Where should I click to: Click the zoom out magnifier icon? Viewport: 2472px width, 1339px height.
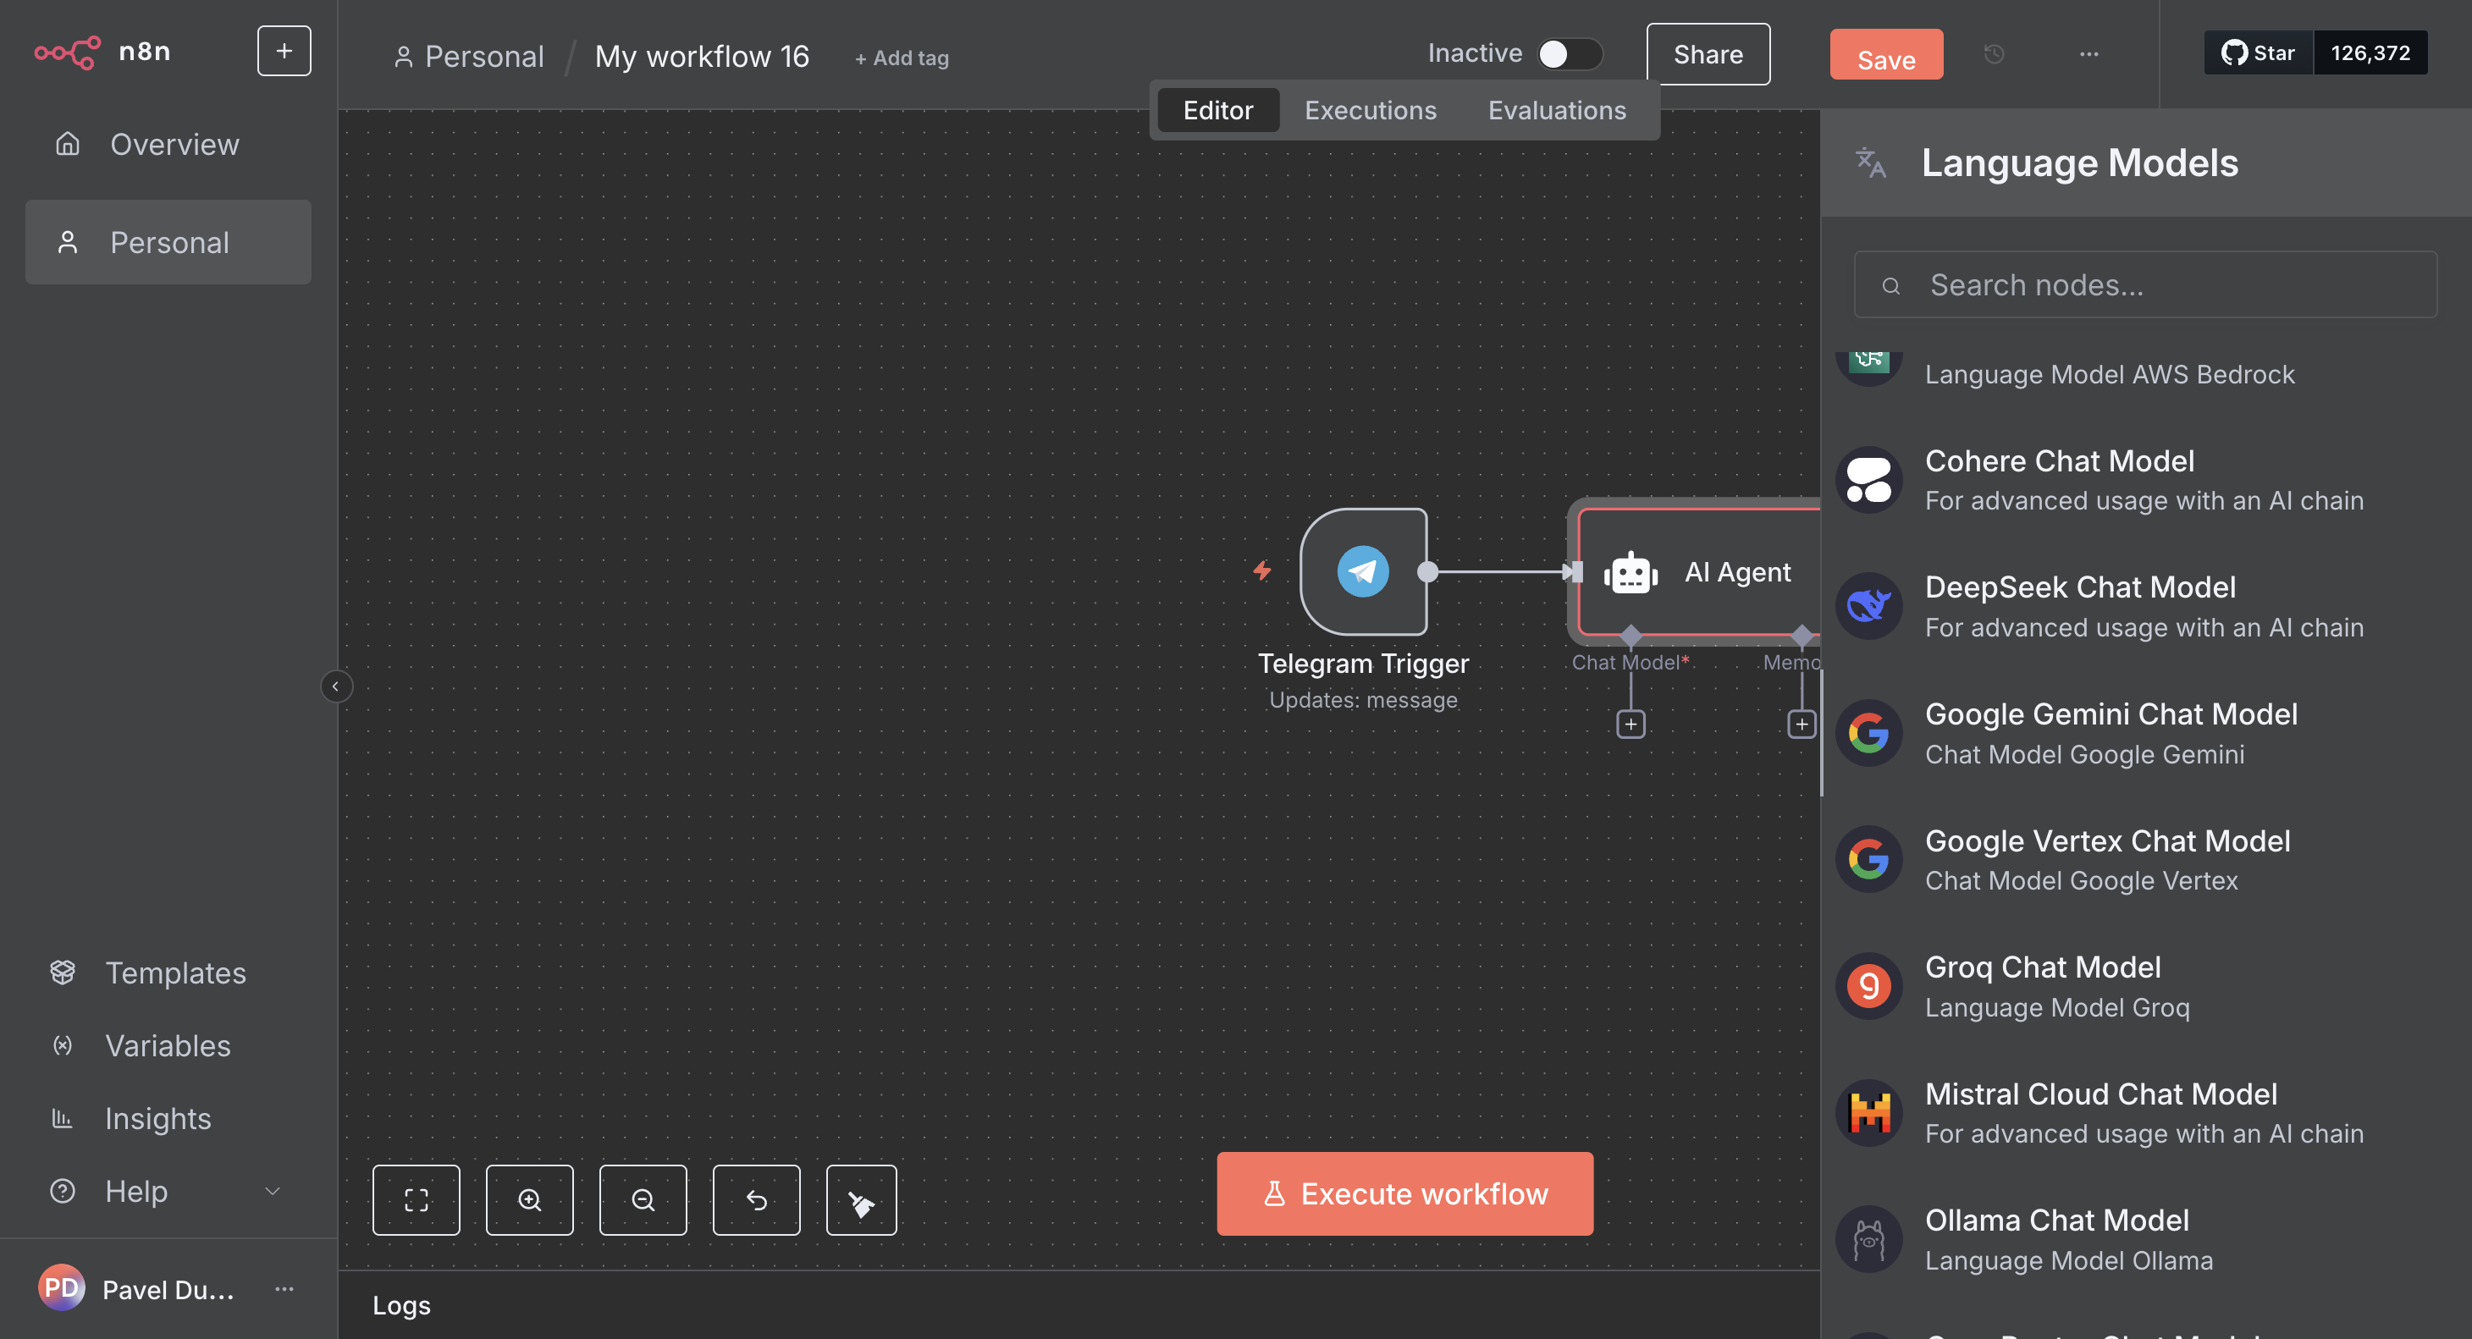coord(642,1200)
